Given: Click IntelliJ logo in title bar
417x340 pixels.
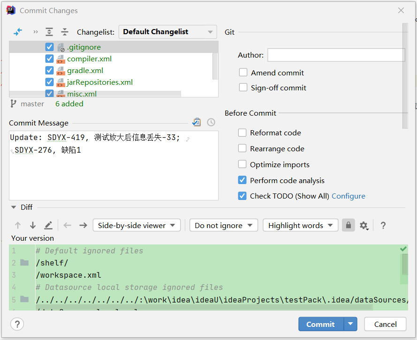Looking at the screenshot, I should pos(11,10).
